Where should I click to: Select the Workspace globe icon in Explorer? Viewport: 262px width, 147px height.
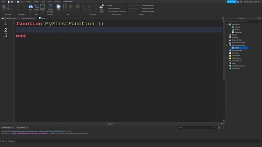[x=230, y=24]
